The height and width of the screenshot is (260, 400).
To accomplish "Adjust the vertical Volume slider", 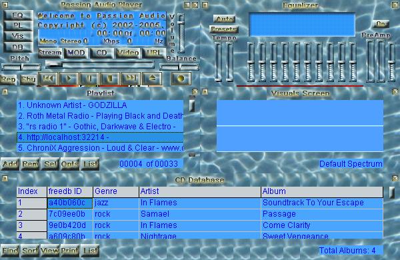I will tap(181, 33).
